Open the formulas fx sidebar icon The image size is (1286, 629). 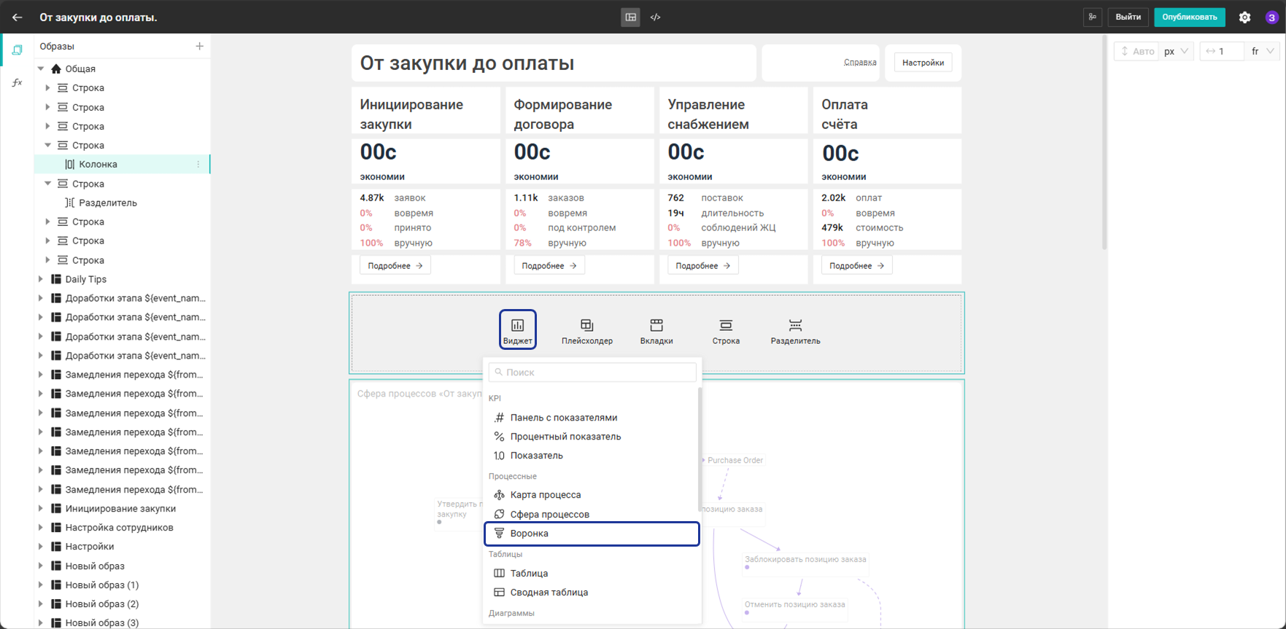tap(17, 82)
